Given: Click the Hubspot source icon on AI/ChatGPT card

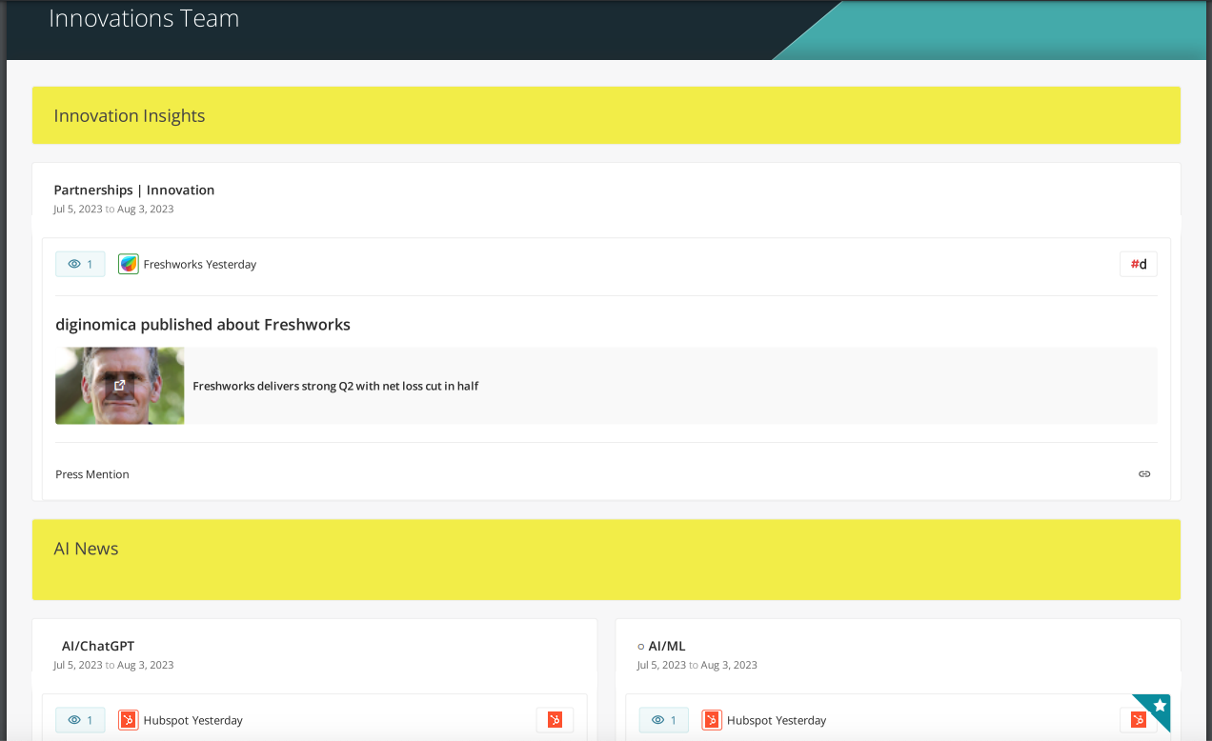Looking at the screenshot, I should pyautogui.click(x=127, y=720).
